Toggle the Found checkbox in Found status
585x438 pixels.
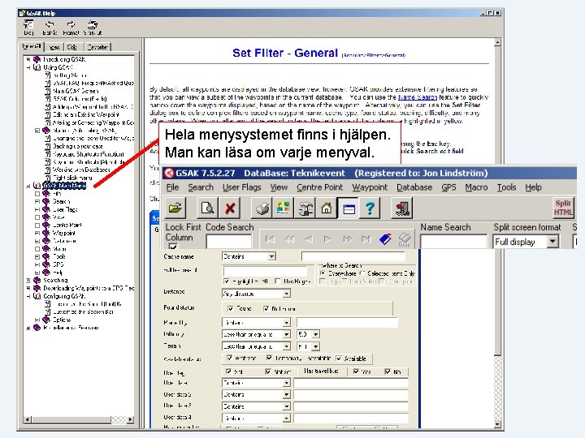point(230,308)
